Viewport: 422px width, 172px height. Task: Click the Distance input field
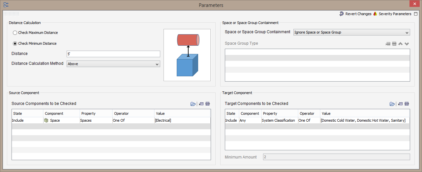pos(113,54)
